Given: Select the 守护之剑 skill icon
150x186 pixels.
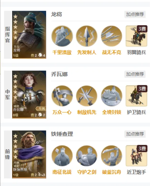Looking at the screenshot, I should tap(87, 156).
